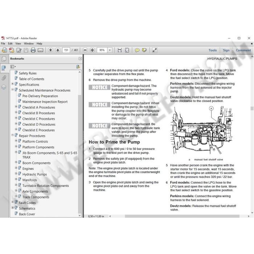Click the Convert PDF toolbar icon
The height and width of the screenshot is (254, 254).
12,50
